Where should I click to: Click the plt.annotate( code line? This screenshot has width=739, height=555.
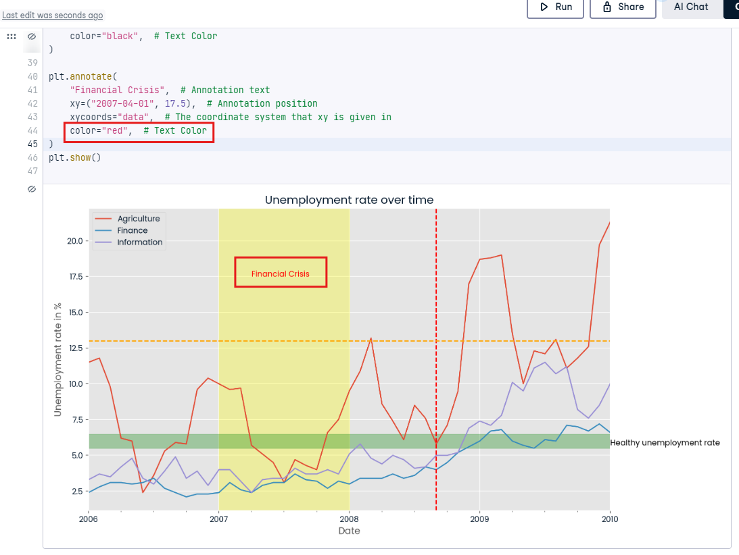tap(83, 76)
